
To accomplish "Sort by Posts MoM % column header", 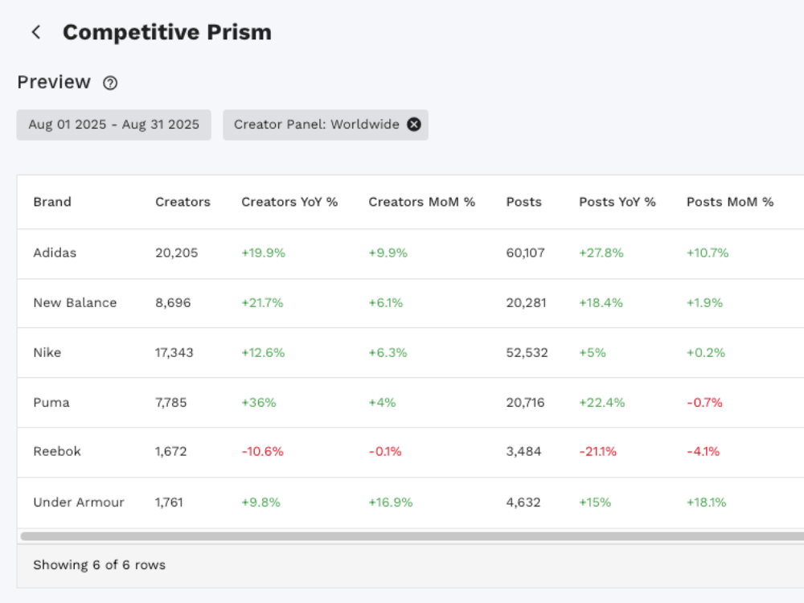I will pos(729,202).
